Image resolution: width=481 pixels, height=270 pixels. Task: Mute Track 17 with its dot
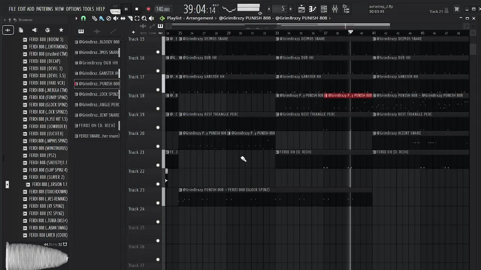[x=158, y=90]
